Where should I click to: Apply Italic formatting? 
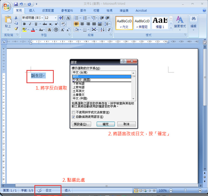point(30,24)
